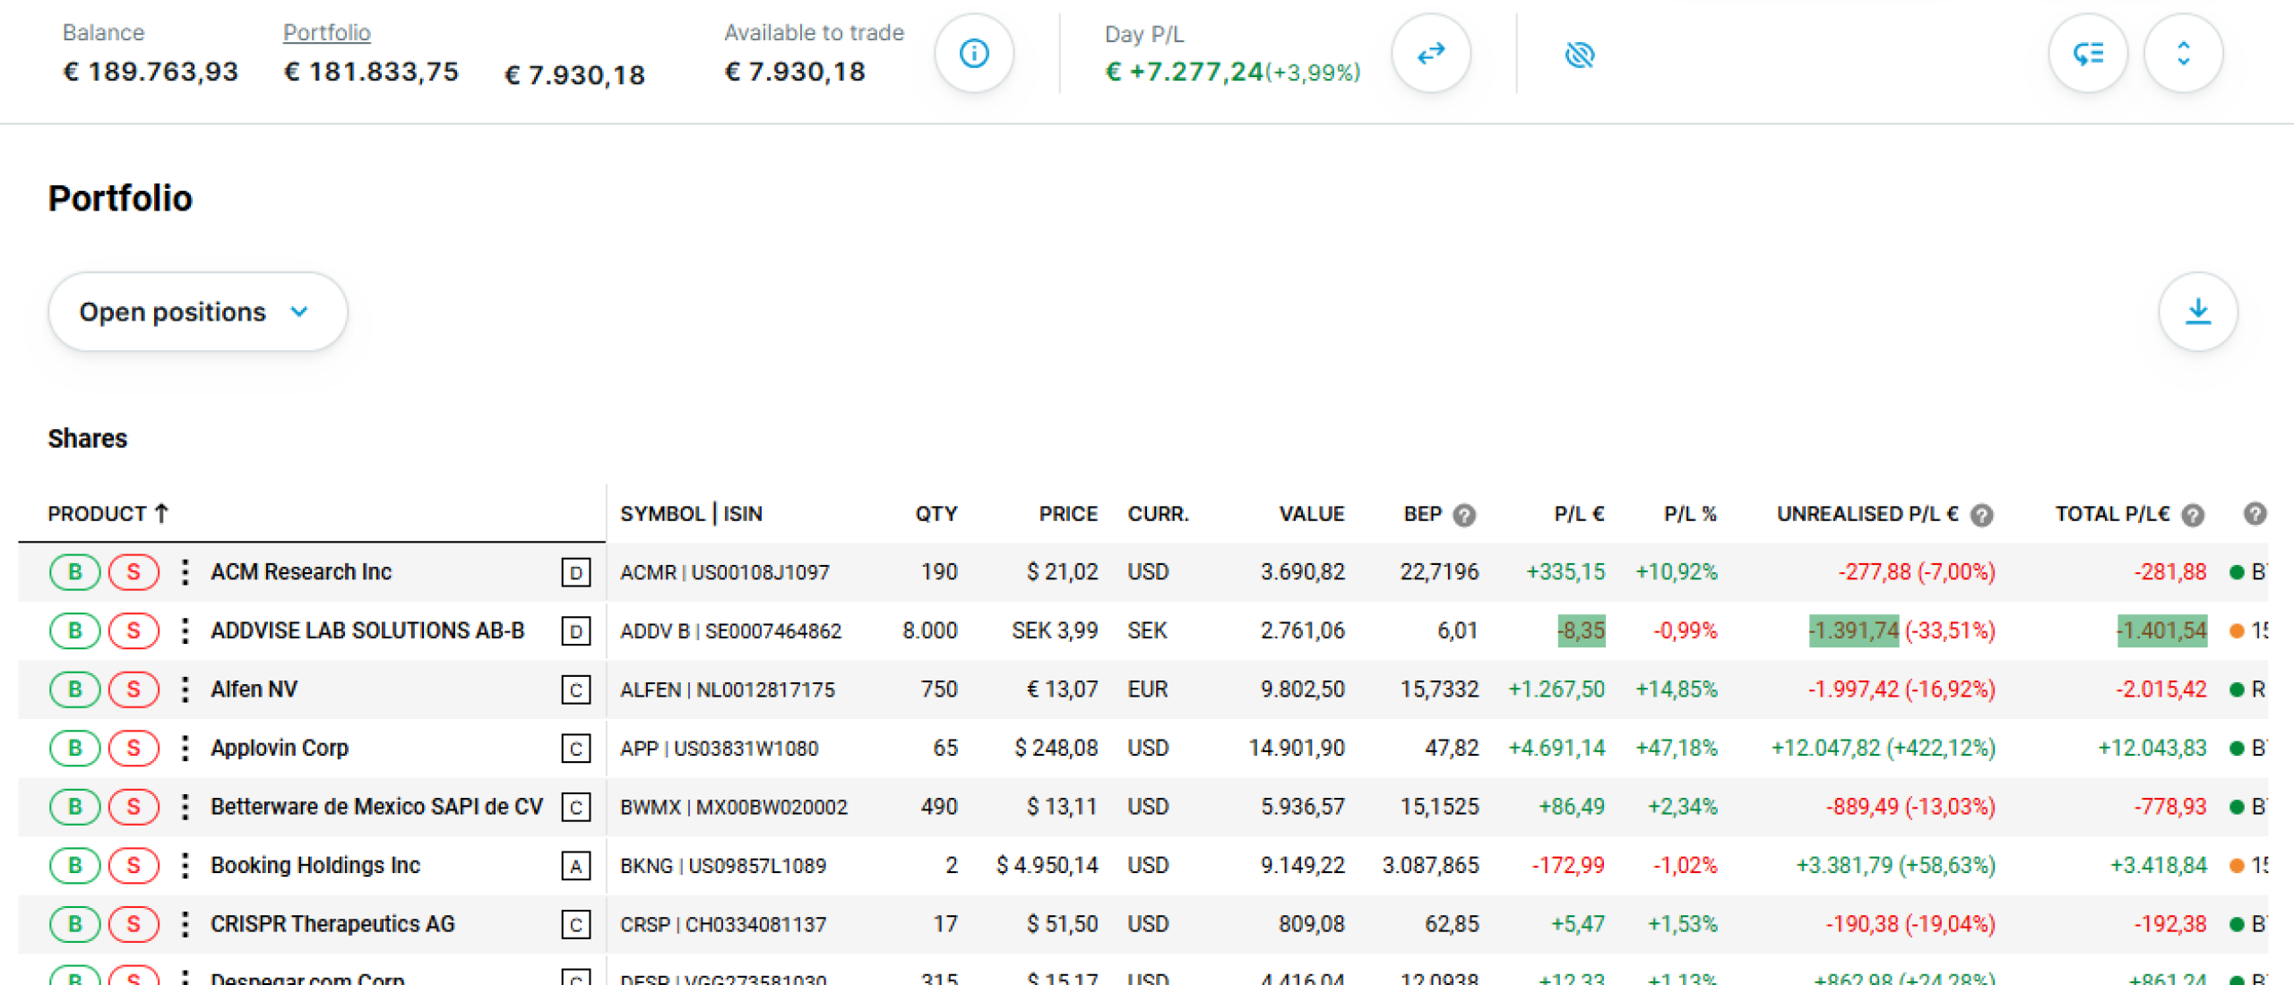
Task: Open more options for Betterware de Mexico
Action: (185, 807)
